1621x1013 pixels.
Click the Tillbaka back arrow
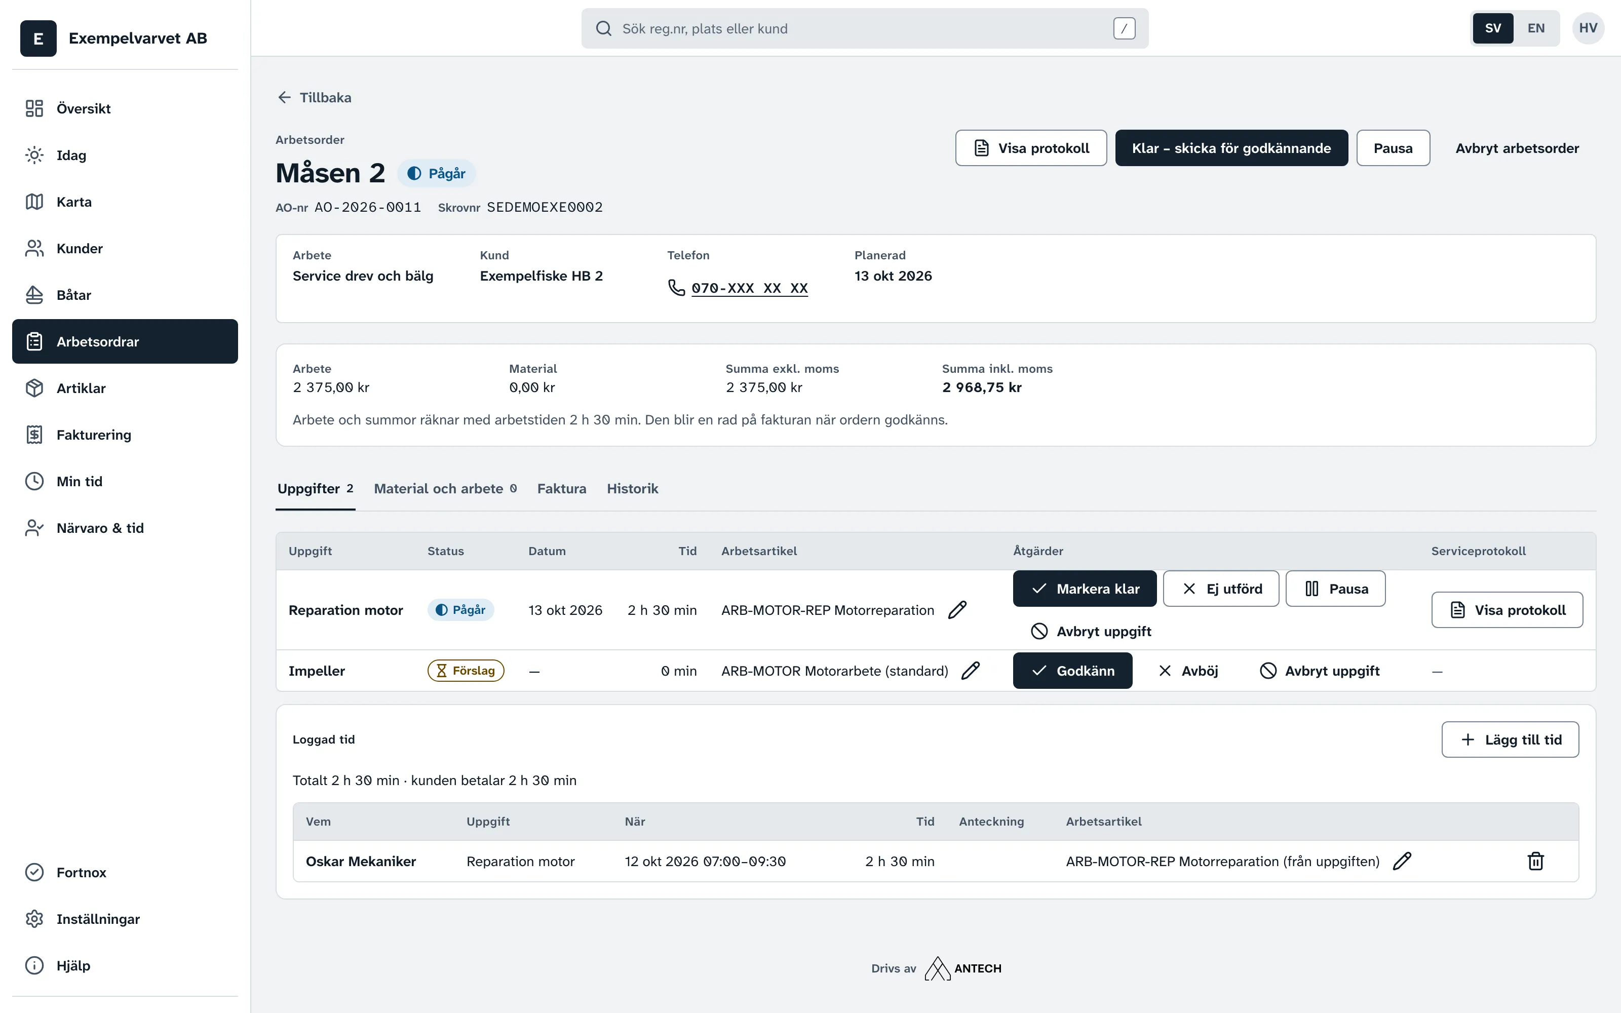click(284, 97)
